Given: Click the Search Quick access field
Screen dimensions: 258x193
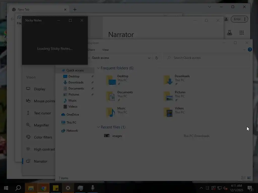Looking at the screenshot, I should [x=207, y=58].
